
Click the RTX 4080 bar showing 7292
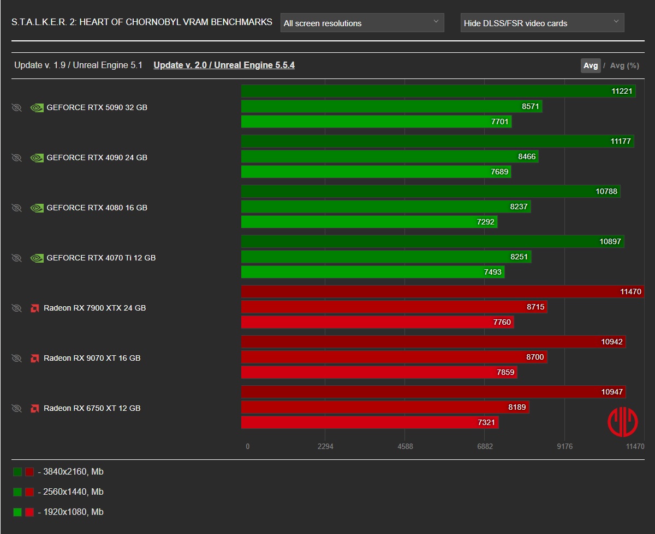coord(369,222)
